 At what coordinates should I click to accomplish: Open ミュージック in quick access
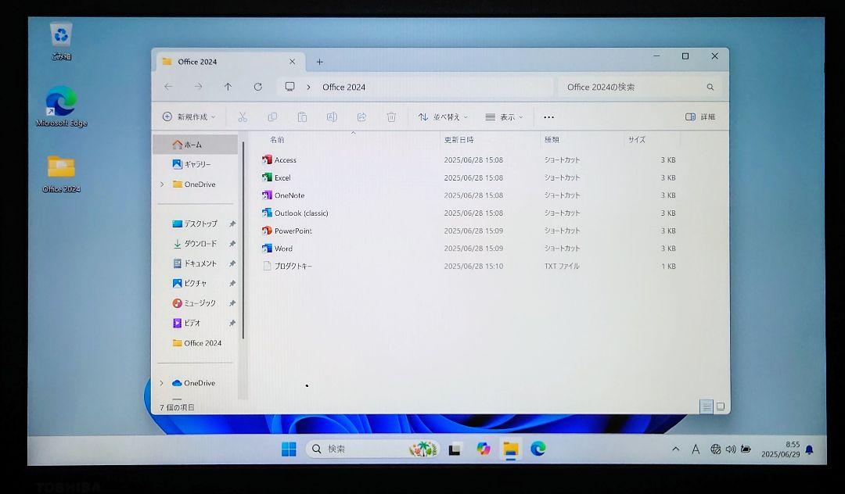(x=196, y=303)
